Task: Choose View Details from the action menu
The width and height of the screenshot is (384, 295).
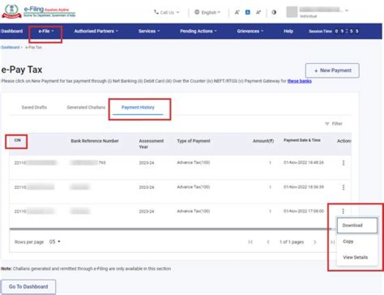Action: pos(355,257)
